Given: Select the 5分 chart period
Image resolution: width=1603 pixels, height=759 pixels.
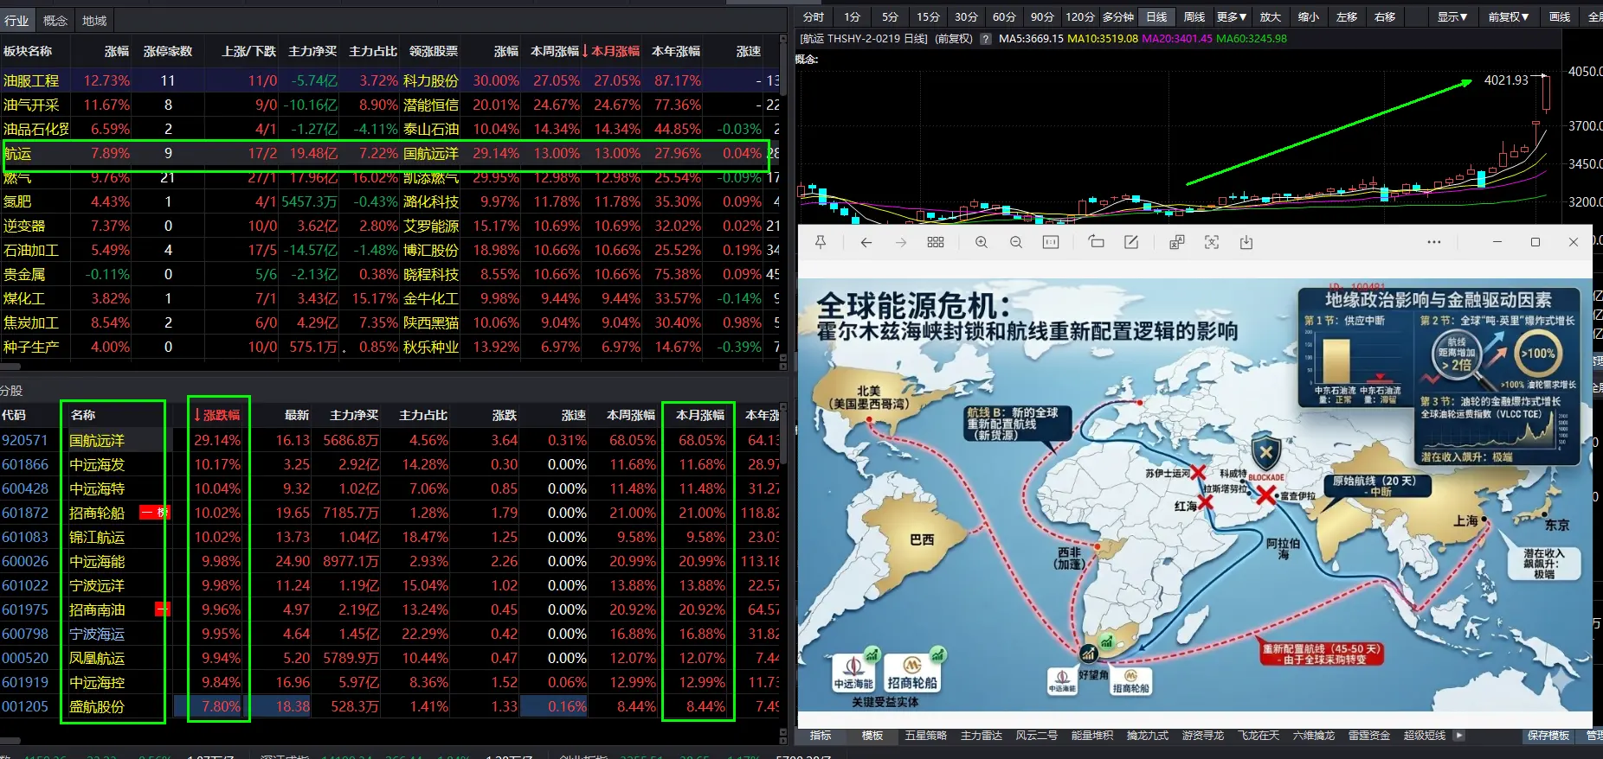Looking at the screenshot, I should pyautogui.click(x=890, y=17).
